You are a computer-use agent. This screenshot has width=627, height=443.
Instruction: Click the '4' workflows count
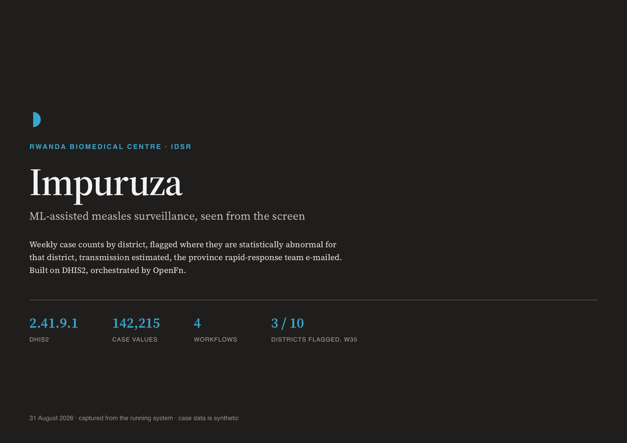[x=197, y=323]
